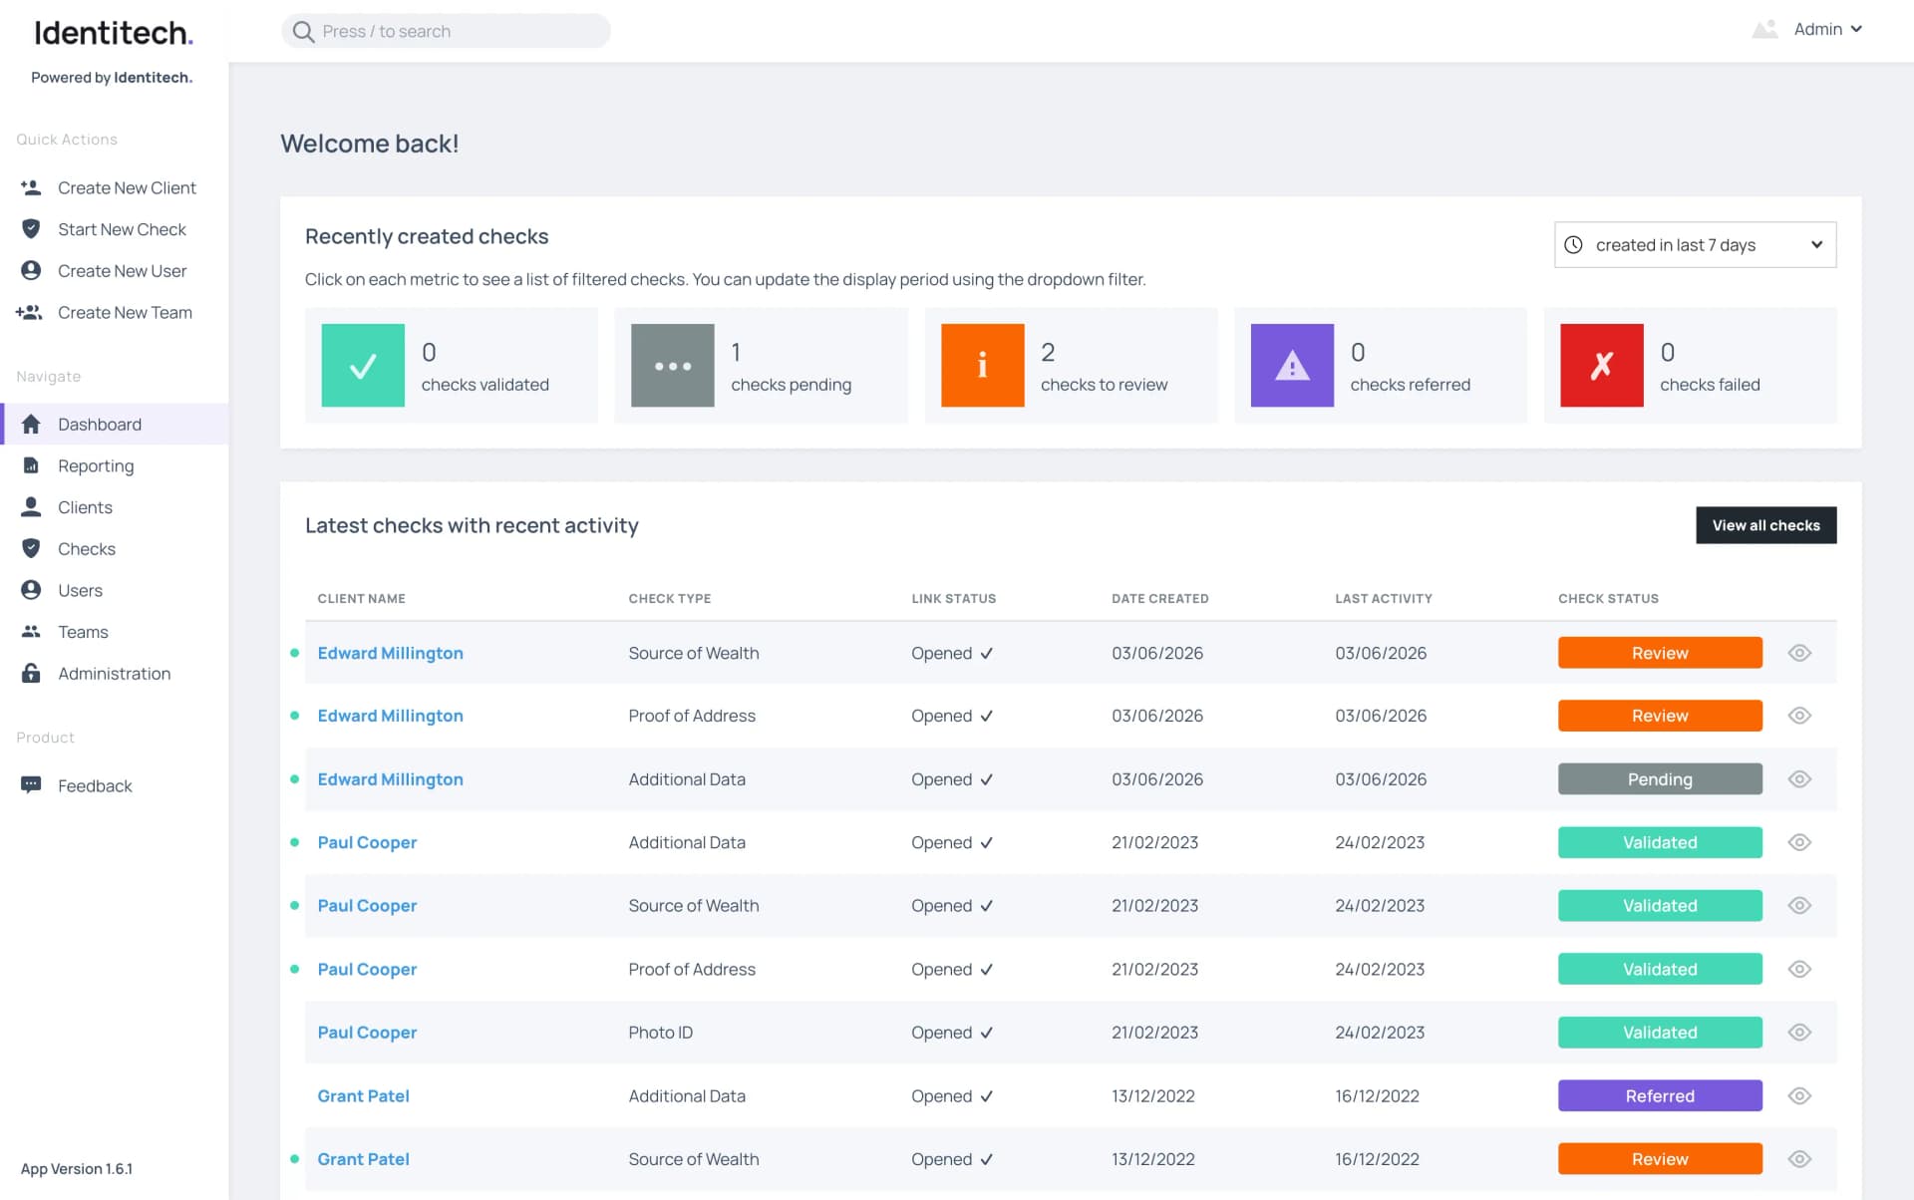View Grant Patel Additional Data eye icon
Screen dimensions: 1914x1200
pyautogui.click(x=1799, y=1095)
